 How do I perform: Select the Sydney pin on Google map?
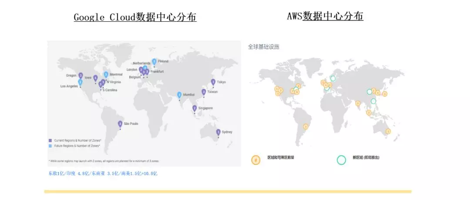click(x=218, y=132)
